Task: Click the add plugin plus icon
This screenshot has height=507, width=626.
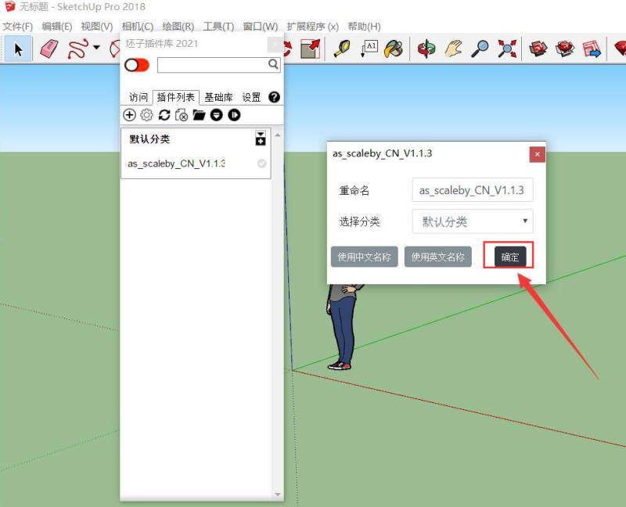Action: click(129, 115)
